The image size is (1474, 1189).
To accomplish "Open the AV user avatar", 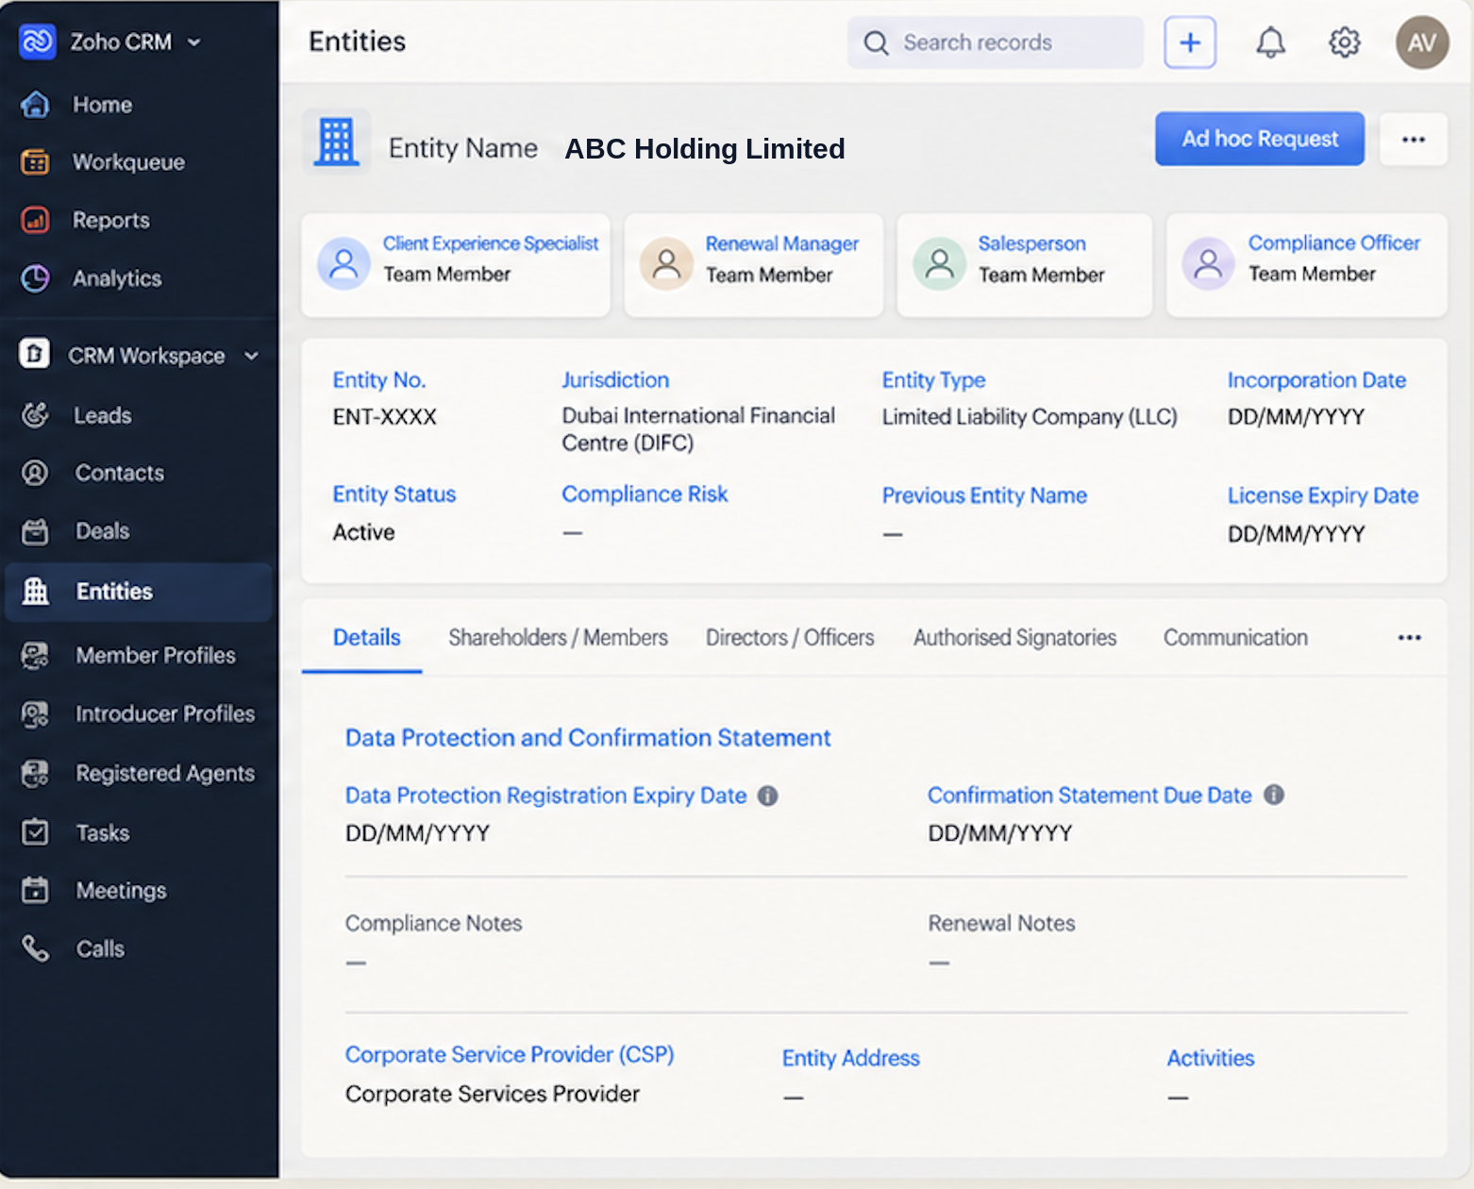I will (x=1422, y=42).
